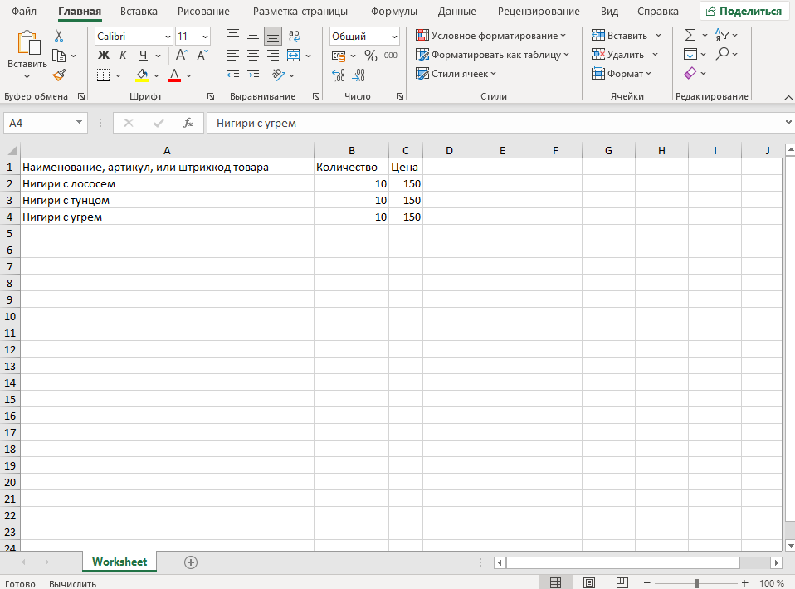Select the Format Painter brush

pyautogui.click(x=59, y=75)
